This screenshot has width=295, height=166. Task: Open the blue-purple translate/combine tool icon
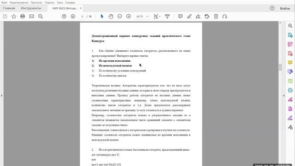(290, 72)
